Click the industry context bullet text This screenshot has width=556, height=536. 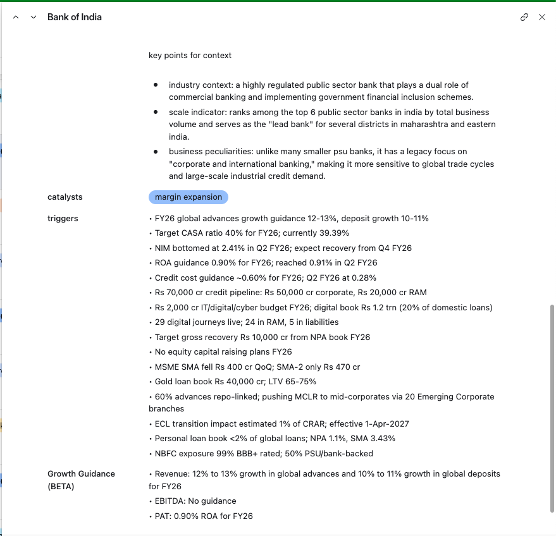[321, 91]
